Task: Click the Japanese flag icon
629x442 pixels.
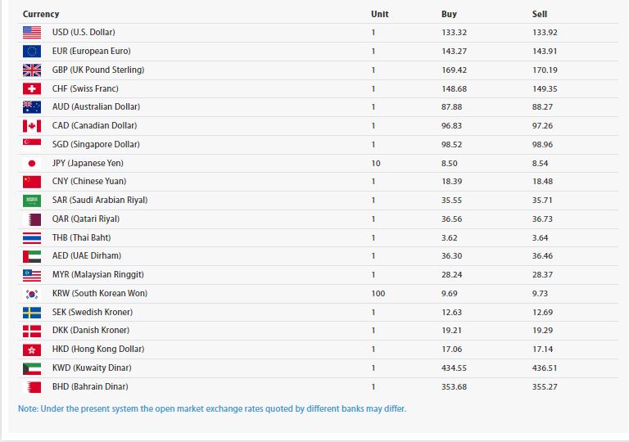Action: pyautogui.click(x=32, y=163)
